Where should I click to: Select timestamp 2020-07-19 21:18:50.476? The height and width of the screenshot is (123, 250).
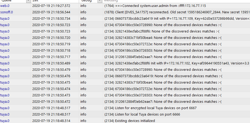pyautogui.click(x=51, y=76)
